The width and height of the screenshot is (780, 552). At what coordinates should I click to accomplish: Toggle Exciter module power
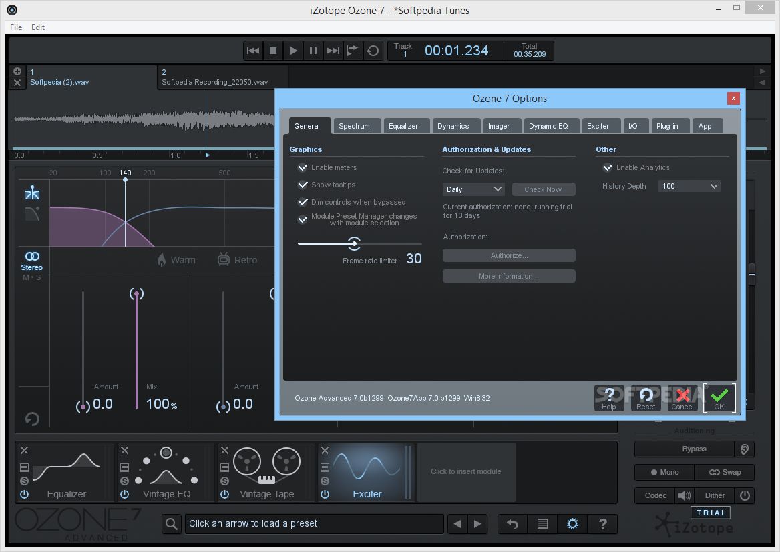pyautogui.click(x=325, y=494)
